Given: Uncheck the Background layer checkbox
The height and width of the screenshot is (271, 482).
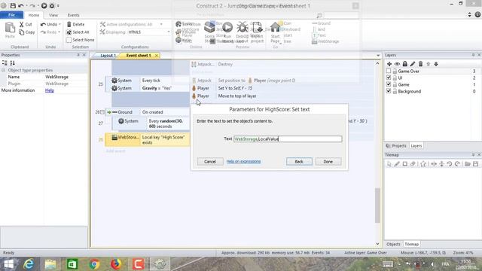Looking at the screenshot, I should (389, 91).
